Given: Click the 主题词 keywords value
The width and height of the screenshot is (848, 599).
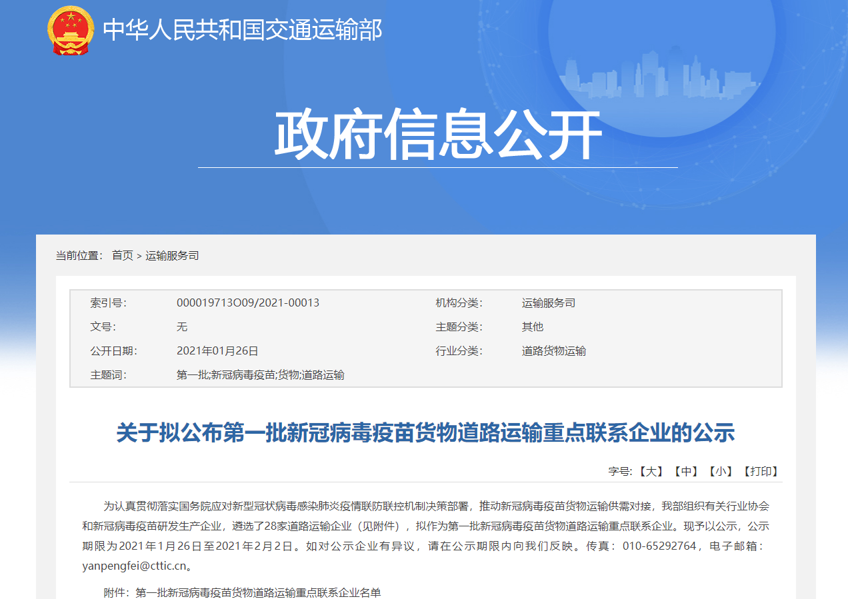Looking at the screenshot, I should point(260,374).
